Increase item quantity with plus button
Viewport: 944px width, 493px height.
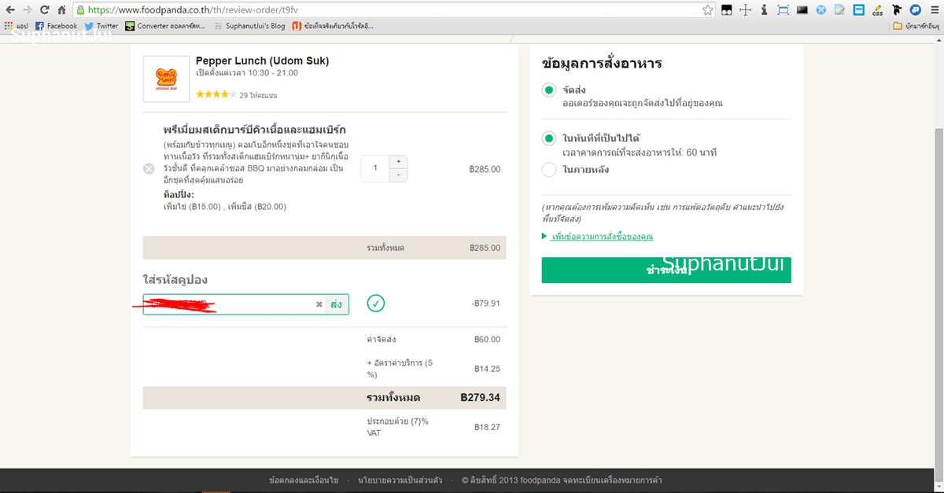click(x=398, y=161)
